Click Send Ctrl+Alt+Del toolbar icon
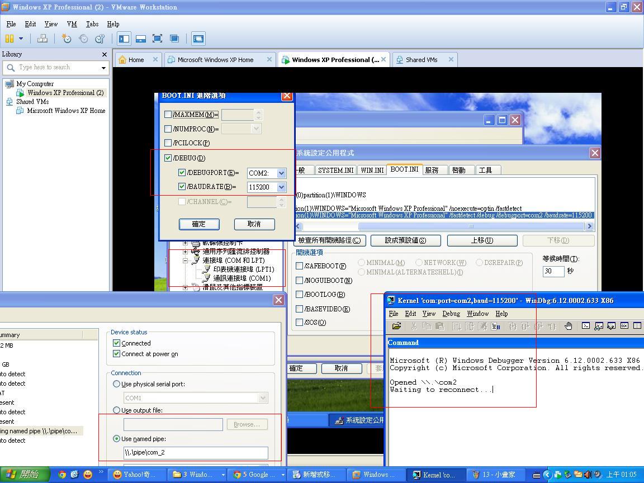644x483 pixels. (x=42, y=39)
